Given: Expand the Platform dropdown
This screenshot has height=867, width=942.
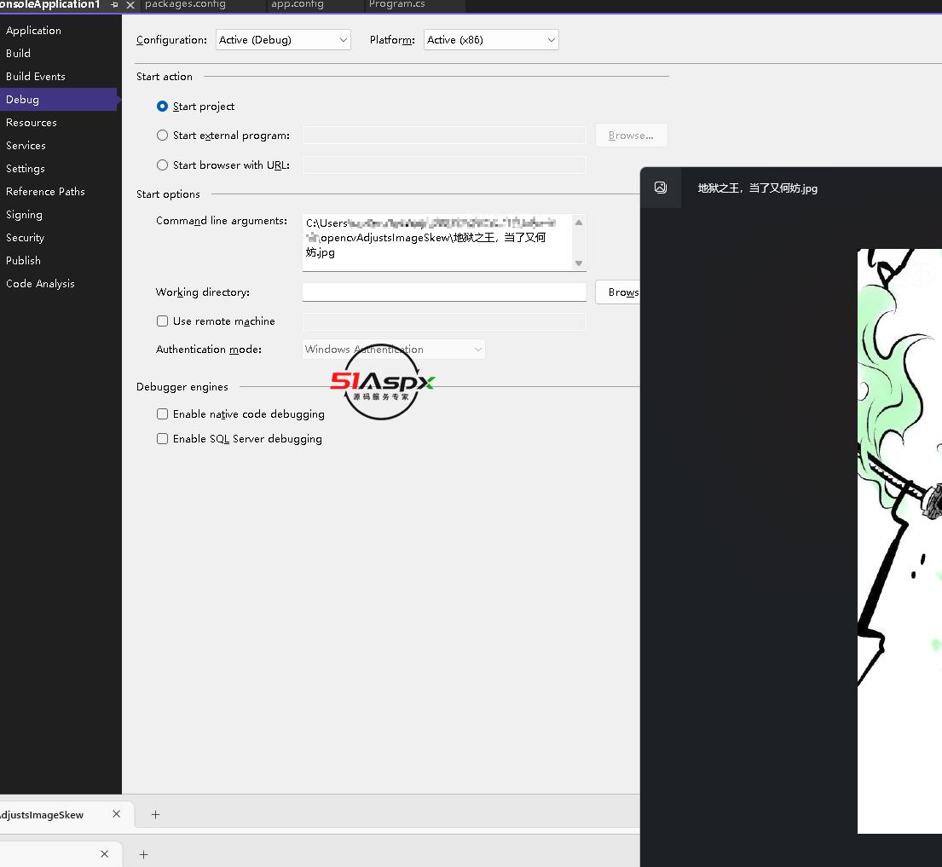Looking at the screenshot, I should [491, 40].
